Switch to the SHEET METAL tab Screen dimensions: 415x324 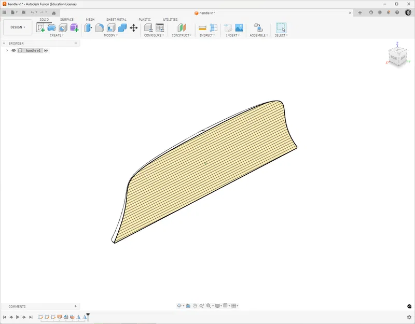[116, 20]
